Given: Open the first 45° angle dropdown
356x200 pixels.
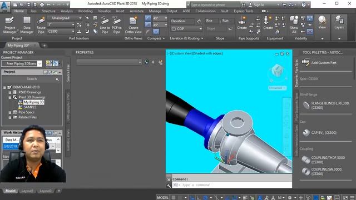Looking at the screenshot, I should click(x=160, y=18).
